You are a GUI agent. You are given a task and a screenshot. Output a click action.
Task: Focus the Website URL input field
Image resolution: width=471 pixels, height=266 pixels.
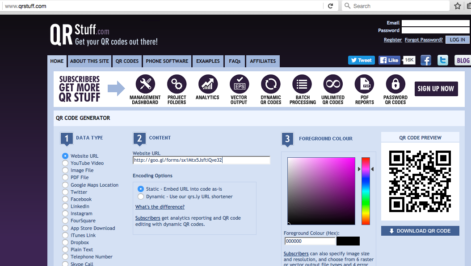coord(201,160)
